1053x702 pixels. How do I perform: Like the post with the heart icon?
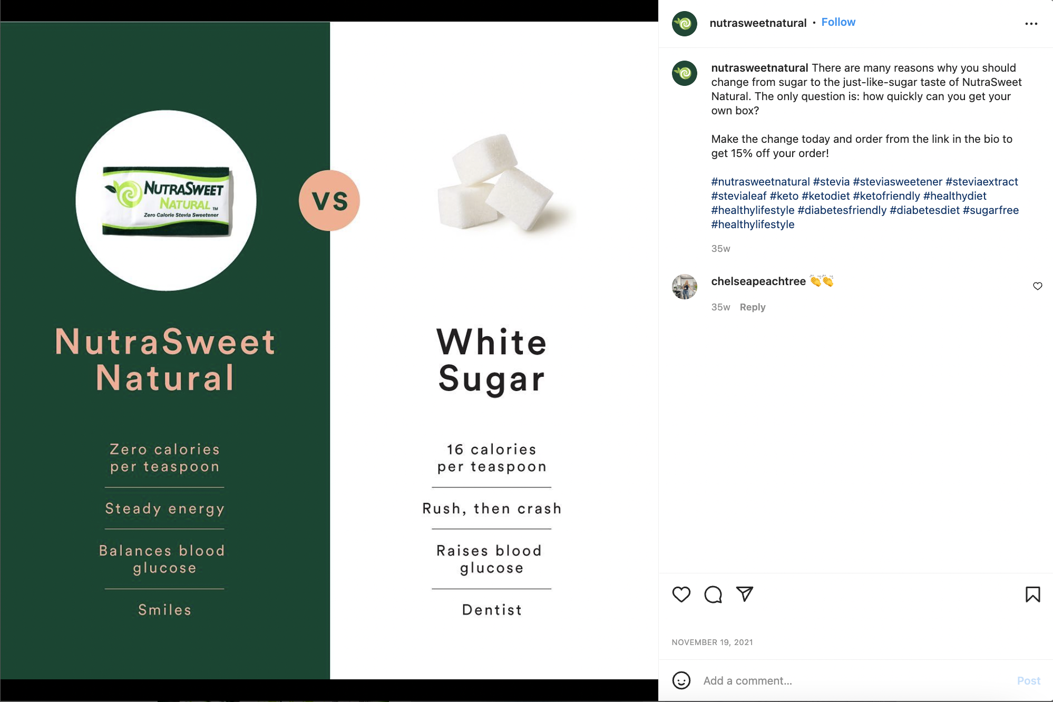tap(681, 594)
